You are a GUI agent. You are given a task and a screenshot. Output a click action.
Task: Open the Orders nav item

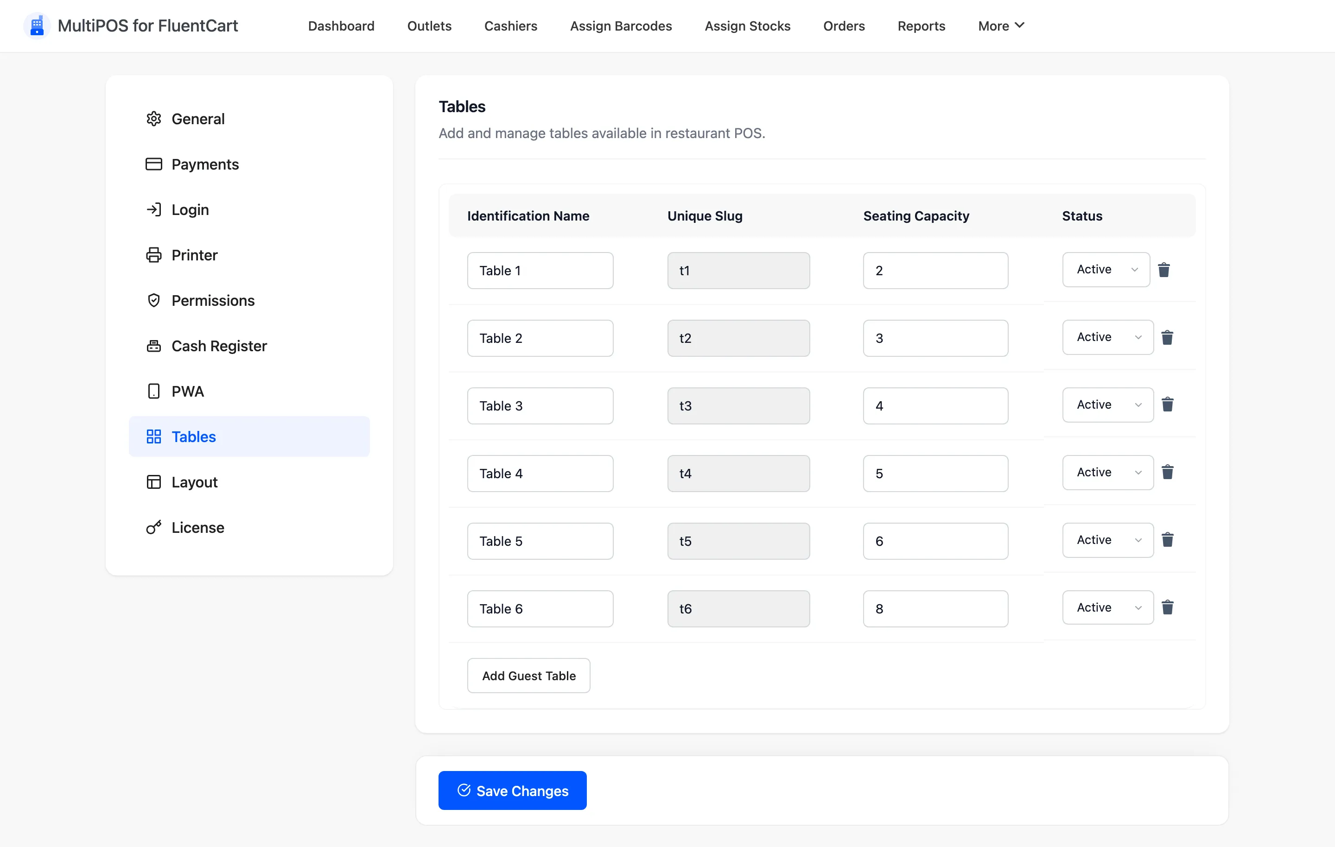[844, 26]
